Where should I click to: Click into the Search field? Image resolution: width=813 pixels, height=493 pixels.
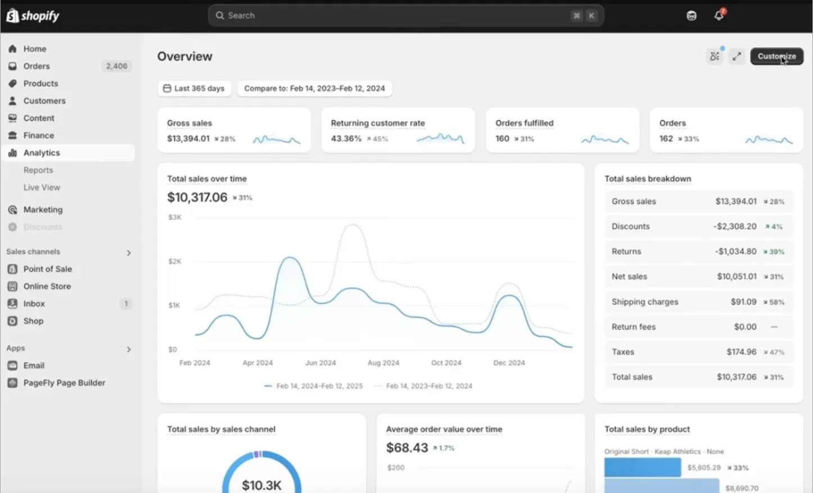click(406, 16)
